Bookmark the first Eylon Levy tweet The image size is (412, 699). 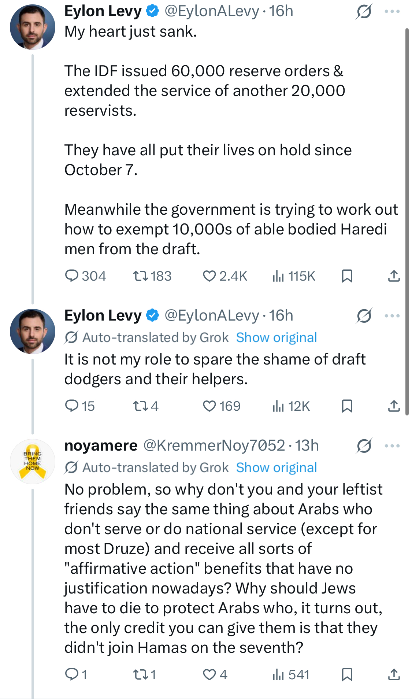[347, 276]
